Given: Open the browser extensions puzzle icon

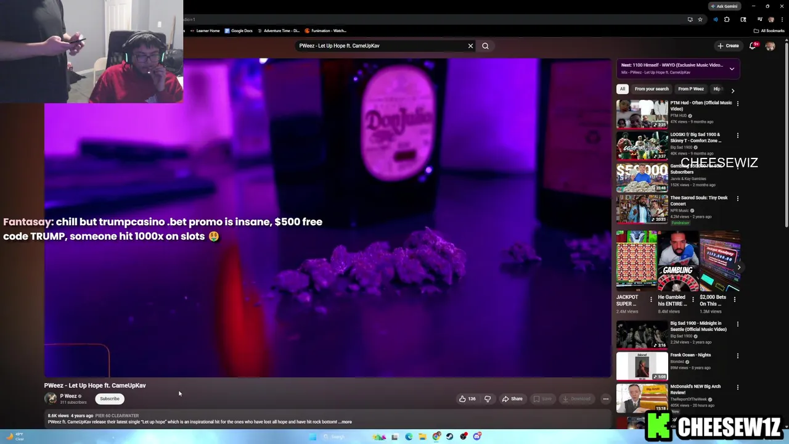Looking at the screenshot, I should (727, 19).
